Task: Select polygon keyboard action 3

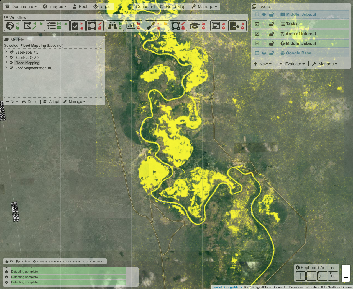Action: (322, 276)
